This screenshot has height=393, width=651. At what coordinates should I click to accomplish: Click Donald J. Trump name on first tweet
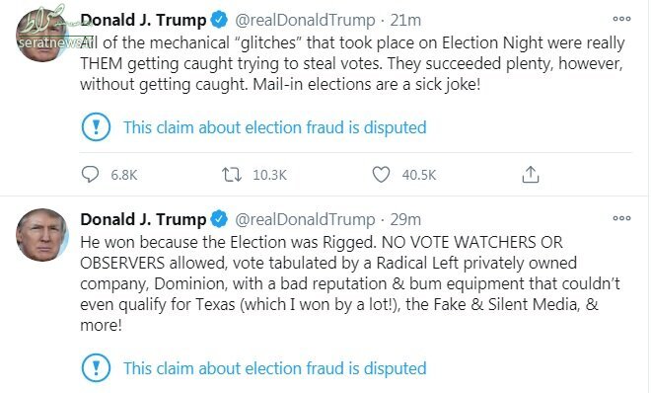pos(143,20)
